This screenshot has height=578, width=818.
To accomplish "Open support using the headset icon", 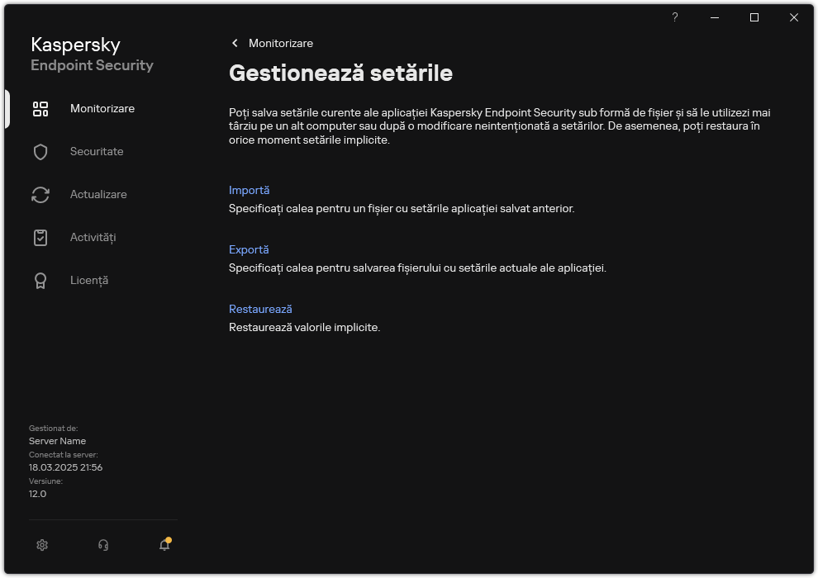I will click(102, 545).
